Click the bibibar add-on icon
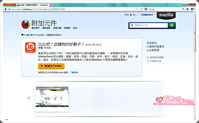 point(30,48)
